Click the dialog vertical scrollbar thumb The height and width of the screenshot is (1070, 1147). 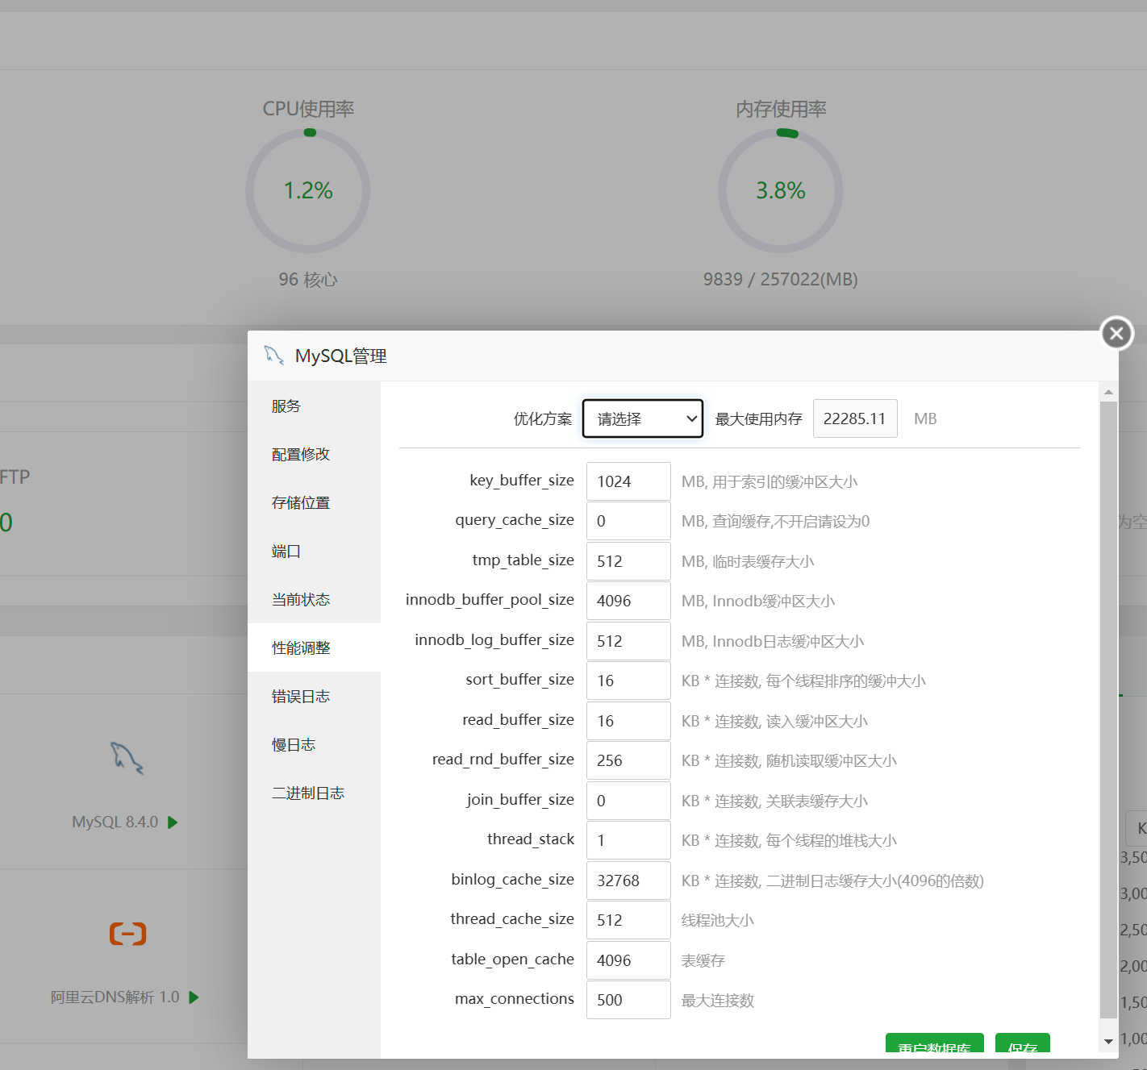(x=1108, y=710)
